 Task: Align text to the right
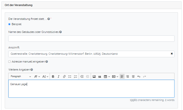coord(127,77)
